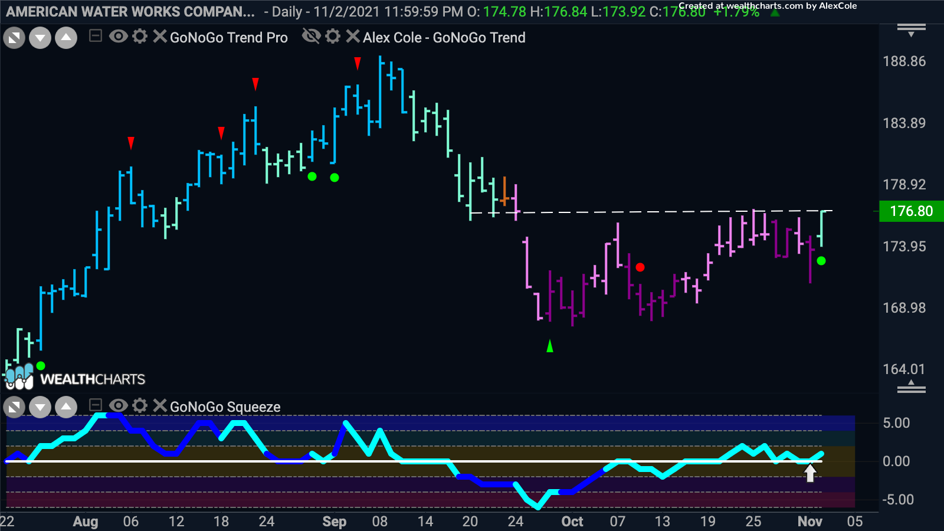
Task: Open Alex Cole GoNoGo Trend settings
Action: [333, 37]
